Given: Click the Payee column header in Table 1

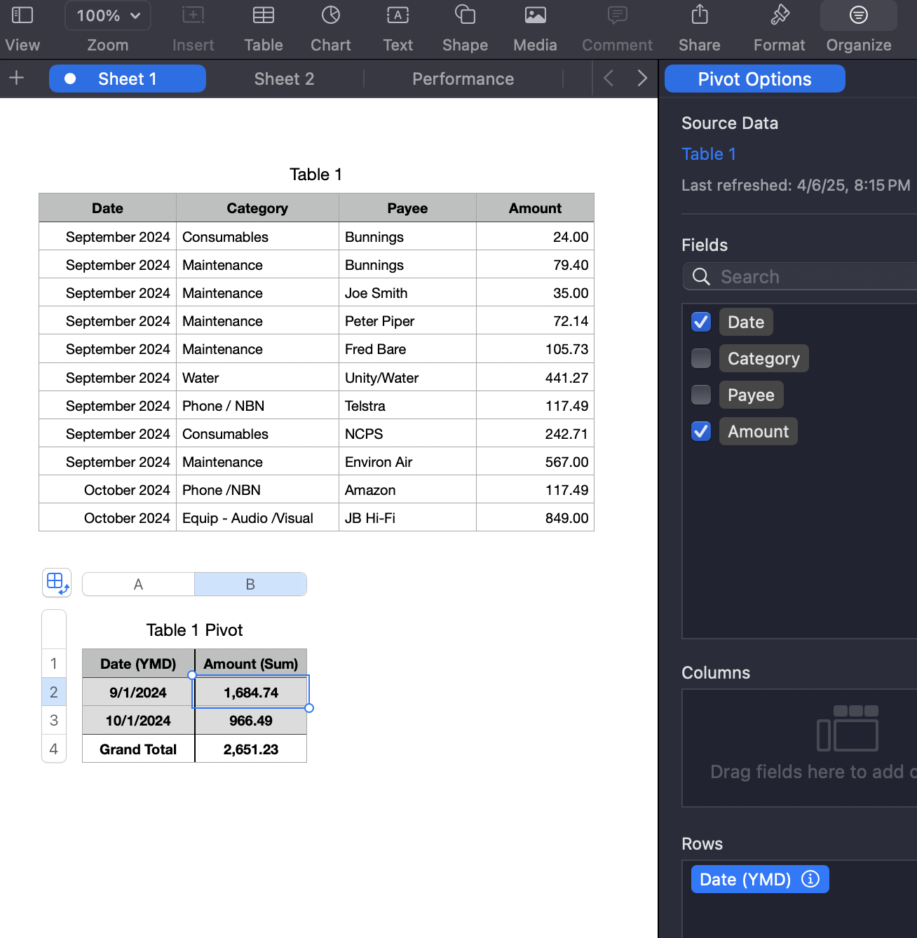Looking at the screenshot, I should (407, 208).
